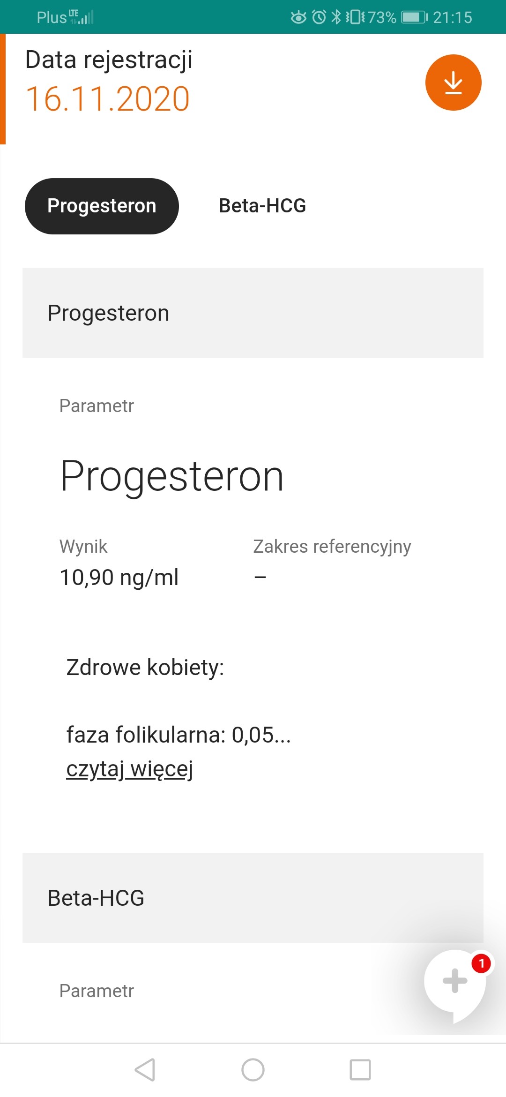506x1097 pixels.
Task: Tap the large Progesteron parameter name
Action: coord(172,476)
